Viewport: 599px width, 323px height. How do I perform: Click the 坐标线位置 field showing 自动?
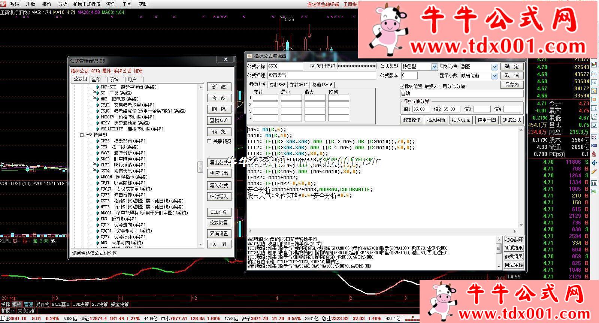tap(462, 93)
